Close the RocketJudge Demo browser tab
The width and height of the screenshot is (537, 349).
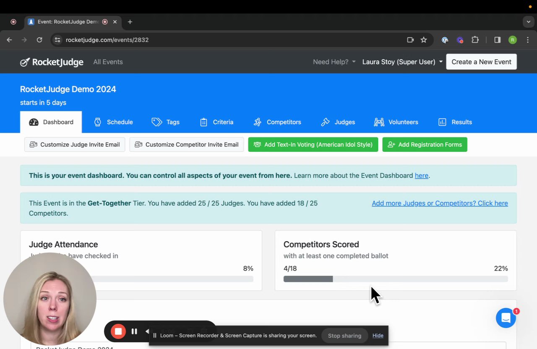(x=115, y=22)
